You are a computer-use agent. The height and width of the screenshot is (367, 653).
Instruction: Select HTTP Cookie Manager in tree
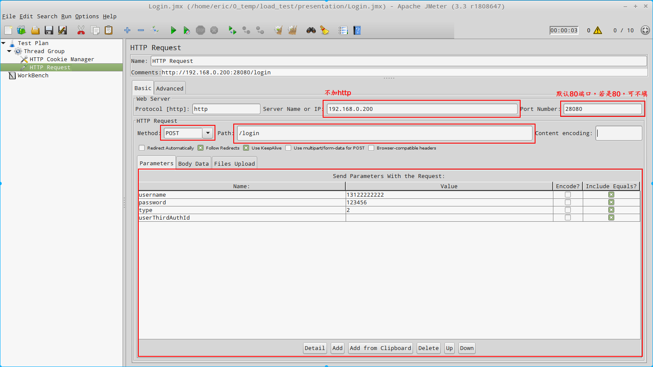(62, 59)
